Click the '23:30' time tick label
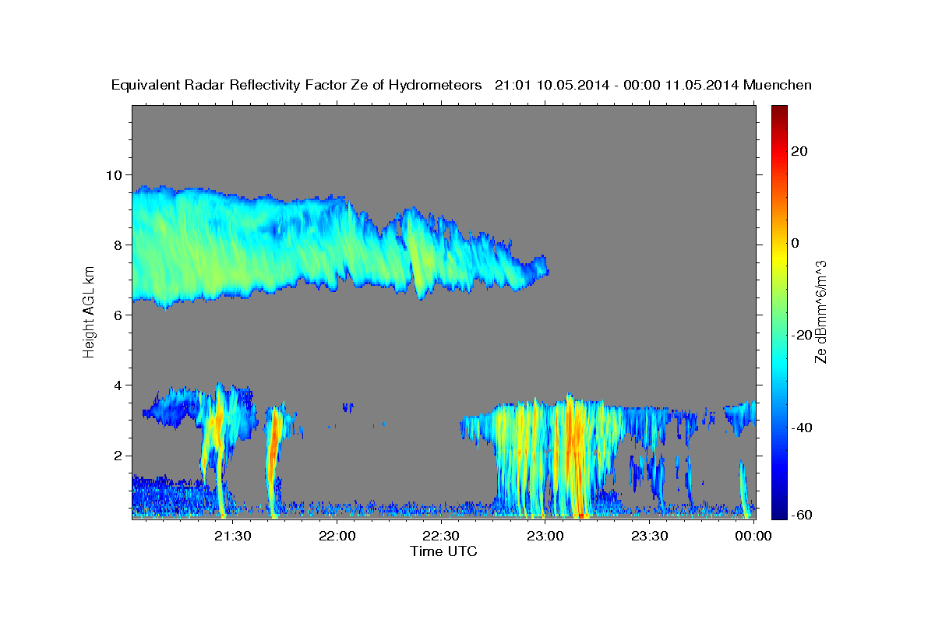The image size is (935, 623). (650, 536)
